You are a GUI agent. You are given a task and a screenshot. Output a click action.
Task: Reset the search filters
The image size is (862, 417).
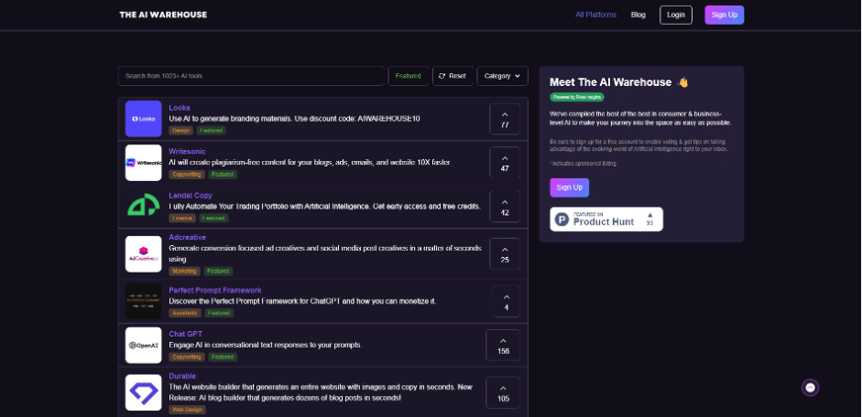tap(453, 76)
